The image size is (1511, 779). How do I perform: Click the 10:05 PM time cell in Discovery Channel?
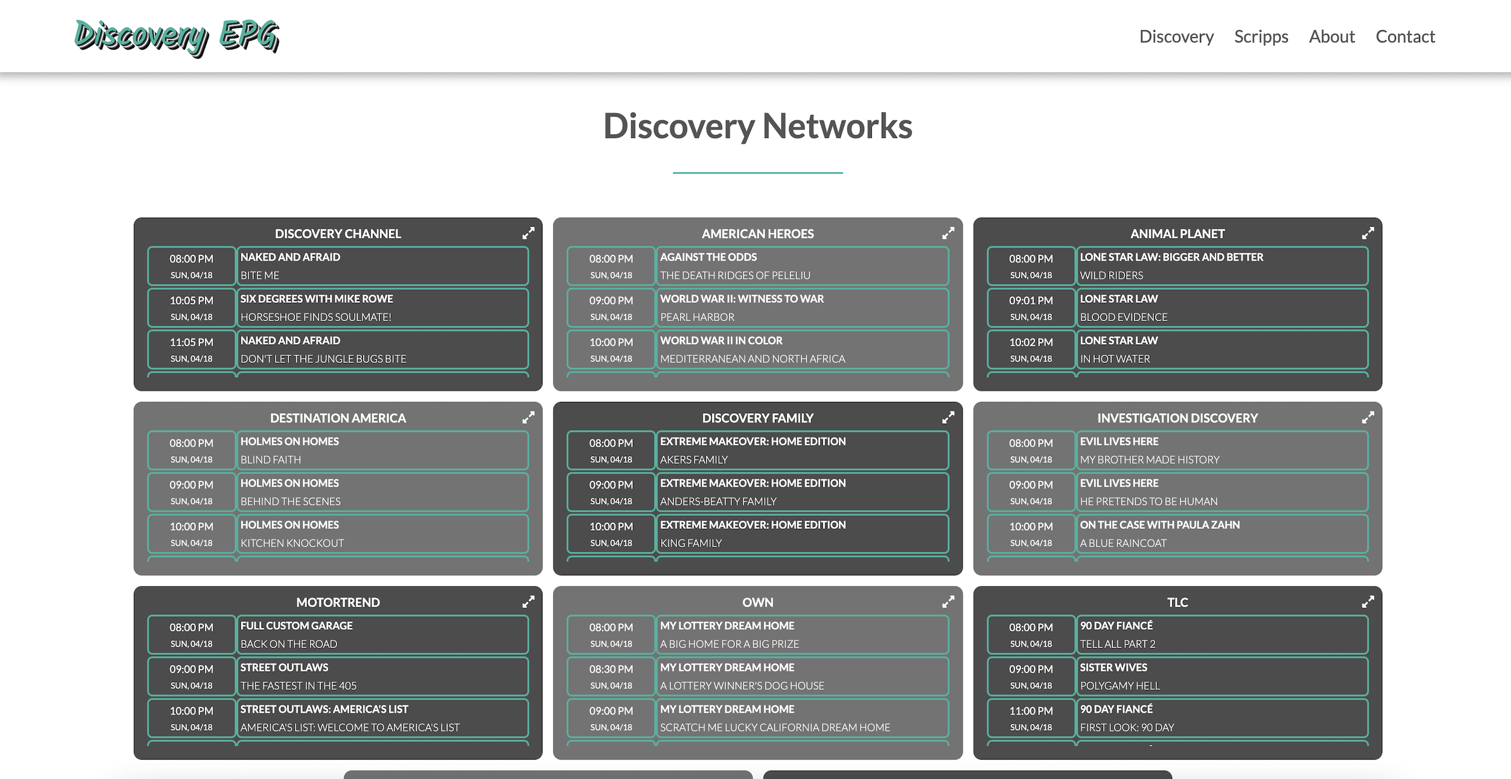pos(191,307)
